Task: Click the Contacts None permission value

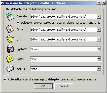Action: pyautogui.click(x=34, y=49)
